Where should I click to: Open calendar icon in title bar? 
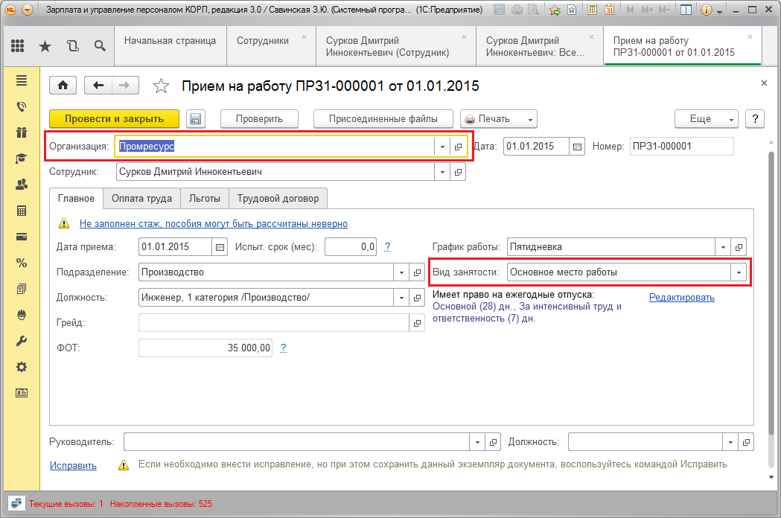(609, 10)
